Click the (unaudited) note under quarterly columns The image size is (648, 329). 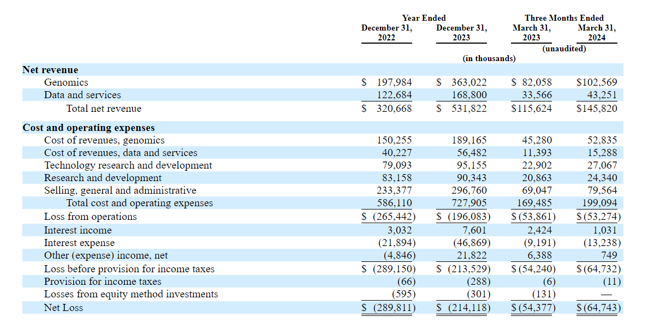coord(564,49)
